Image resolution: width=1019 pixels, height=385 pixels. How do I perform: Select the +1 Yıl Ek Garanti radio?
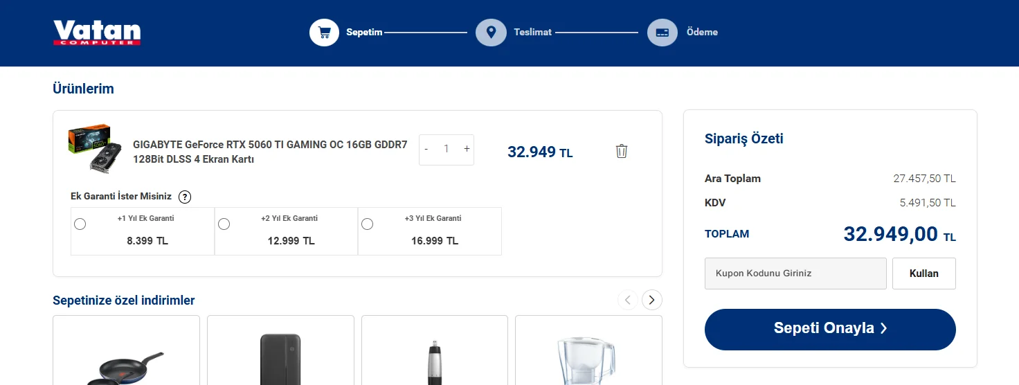click(x=80, y=224)
